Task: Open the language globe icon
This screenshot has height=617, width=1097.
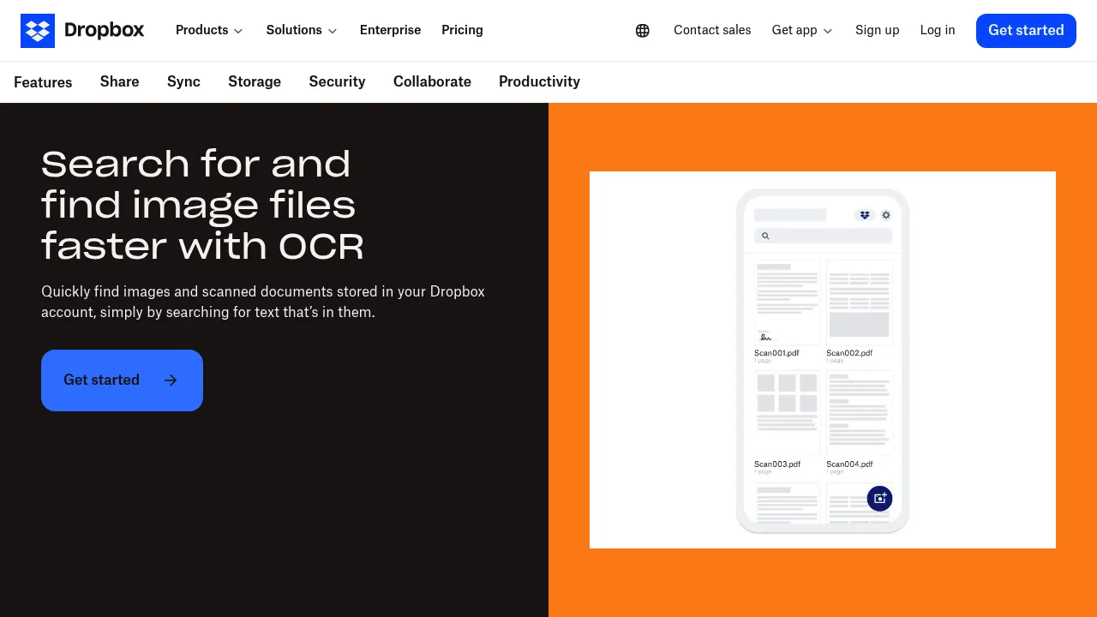Action: coord(643,31)
